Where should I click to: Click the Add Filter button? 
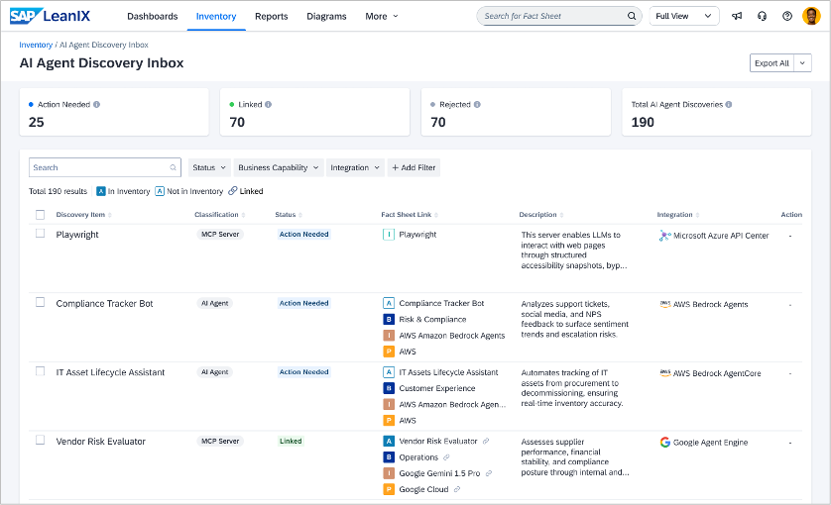pyautogui.click(x=414, y=168)
